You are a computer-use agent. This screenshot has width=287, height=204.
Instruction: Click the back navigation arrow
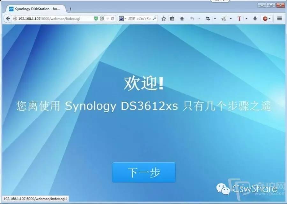(x=8, y=18)
